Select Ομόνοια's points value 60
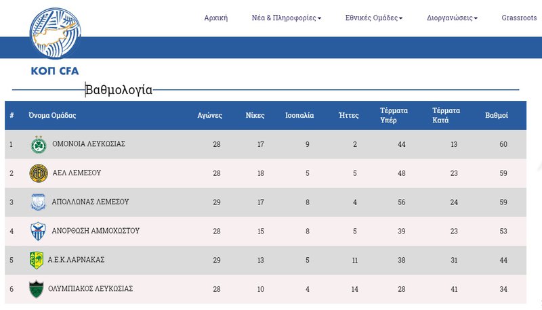This screenshot has width=542, height=310. click(x=503, y=145)
